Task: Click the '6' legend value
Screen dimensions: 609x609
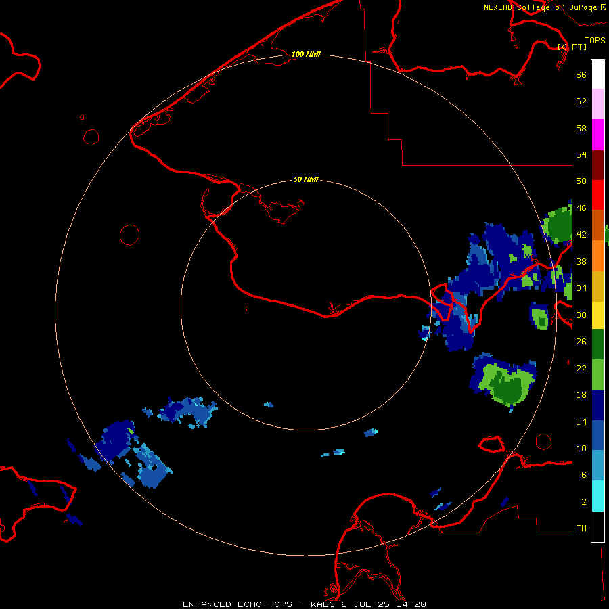Action: tap(584, 475)
